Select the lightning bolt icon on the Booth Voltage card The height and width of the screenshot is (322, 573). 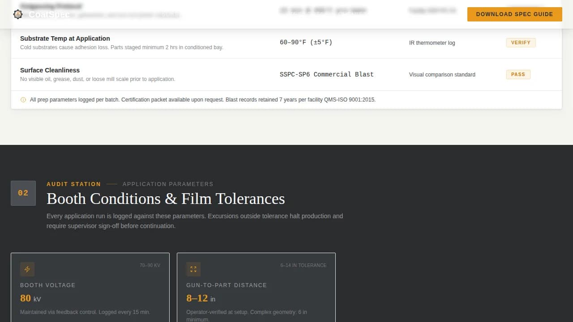[x=27, y=269]
